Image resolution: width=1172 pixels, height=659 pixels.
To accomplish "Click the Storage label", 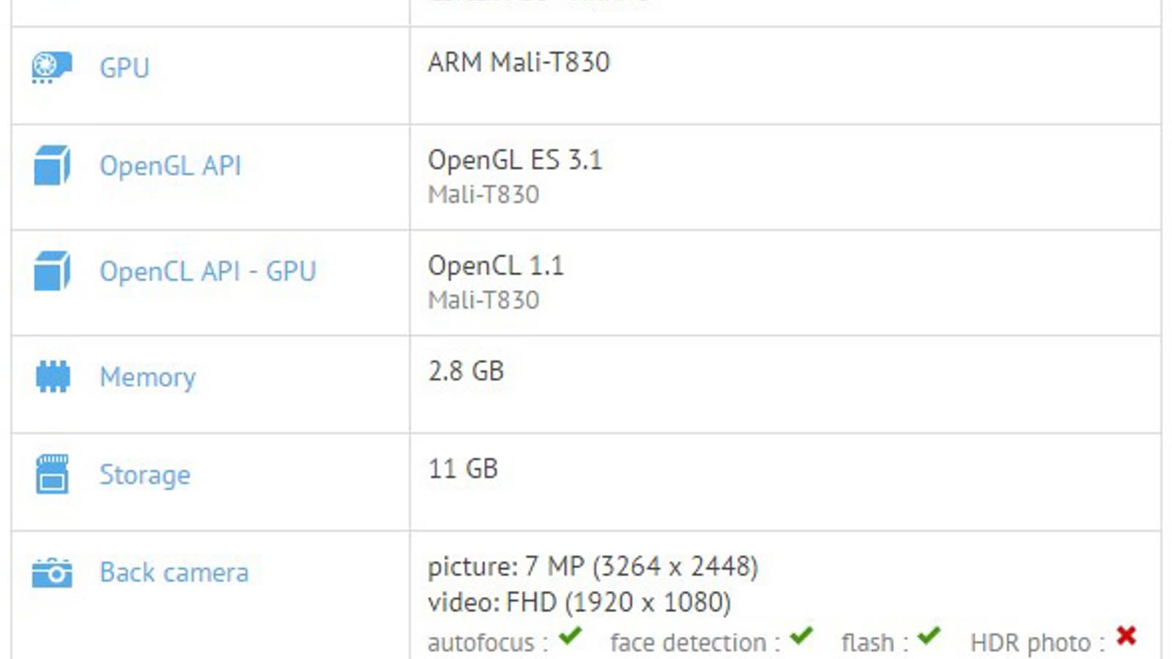I will pyautogui.click(x=145, y=474).
